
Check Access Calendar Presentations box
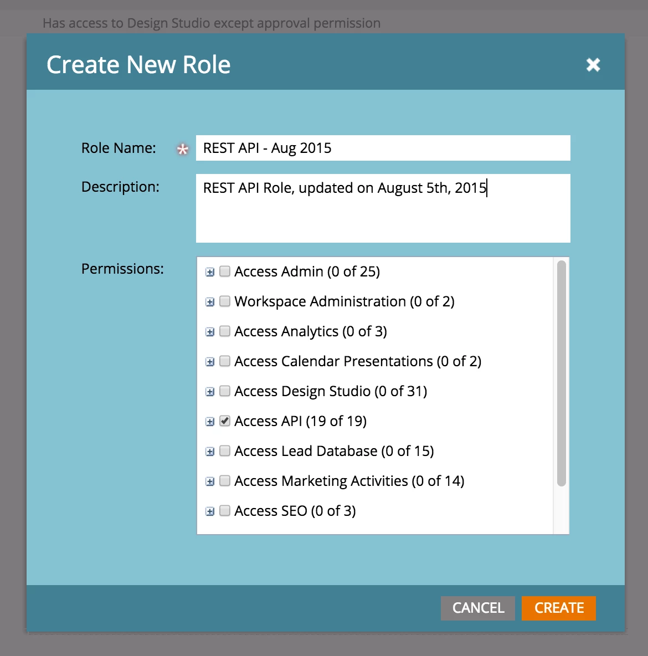(x=225, y=361)
